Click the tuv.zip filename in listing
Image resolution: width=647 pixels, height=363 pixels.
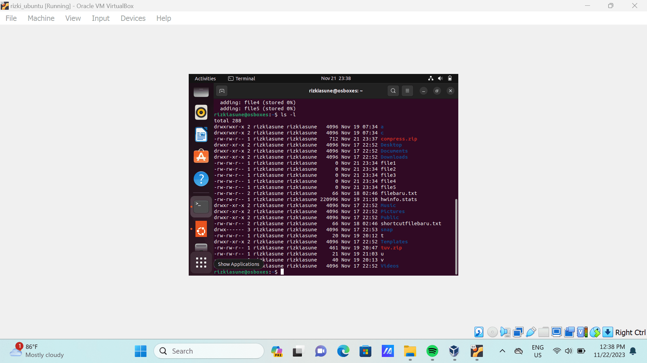click(x=391, y=248)
